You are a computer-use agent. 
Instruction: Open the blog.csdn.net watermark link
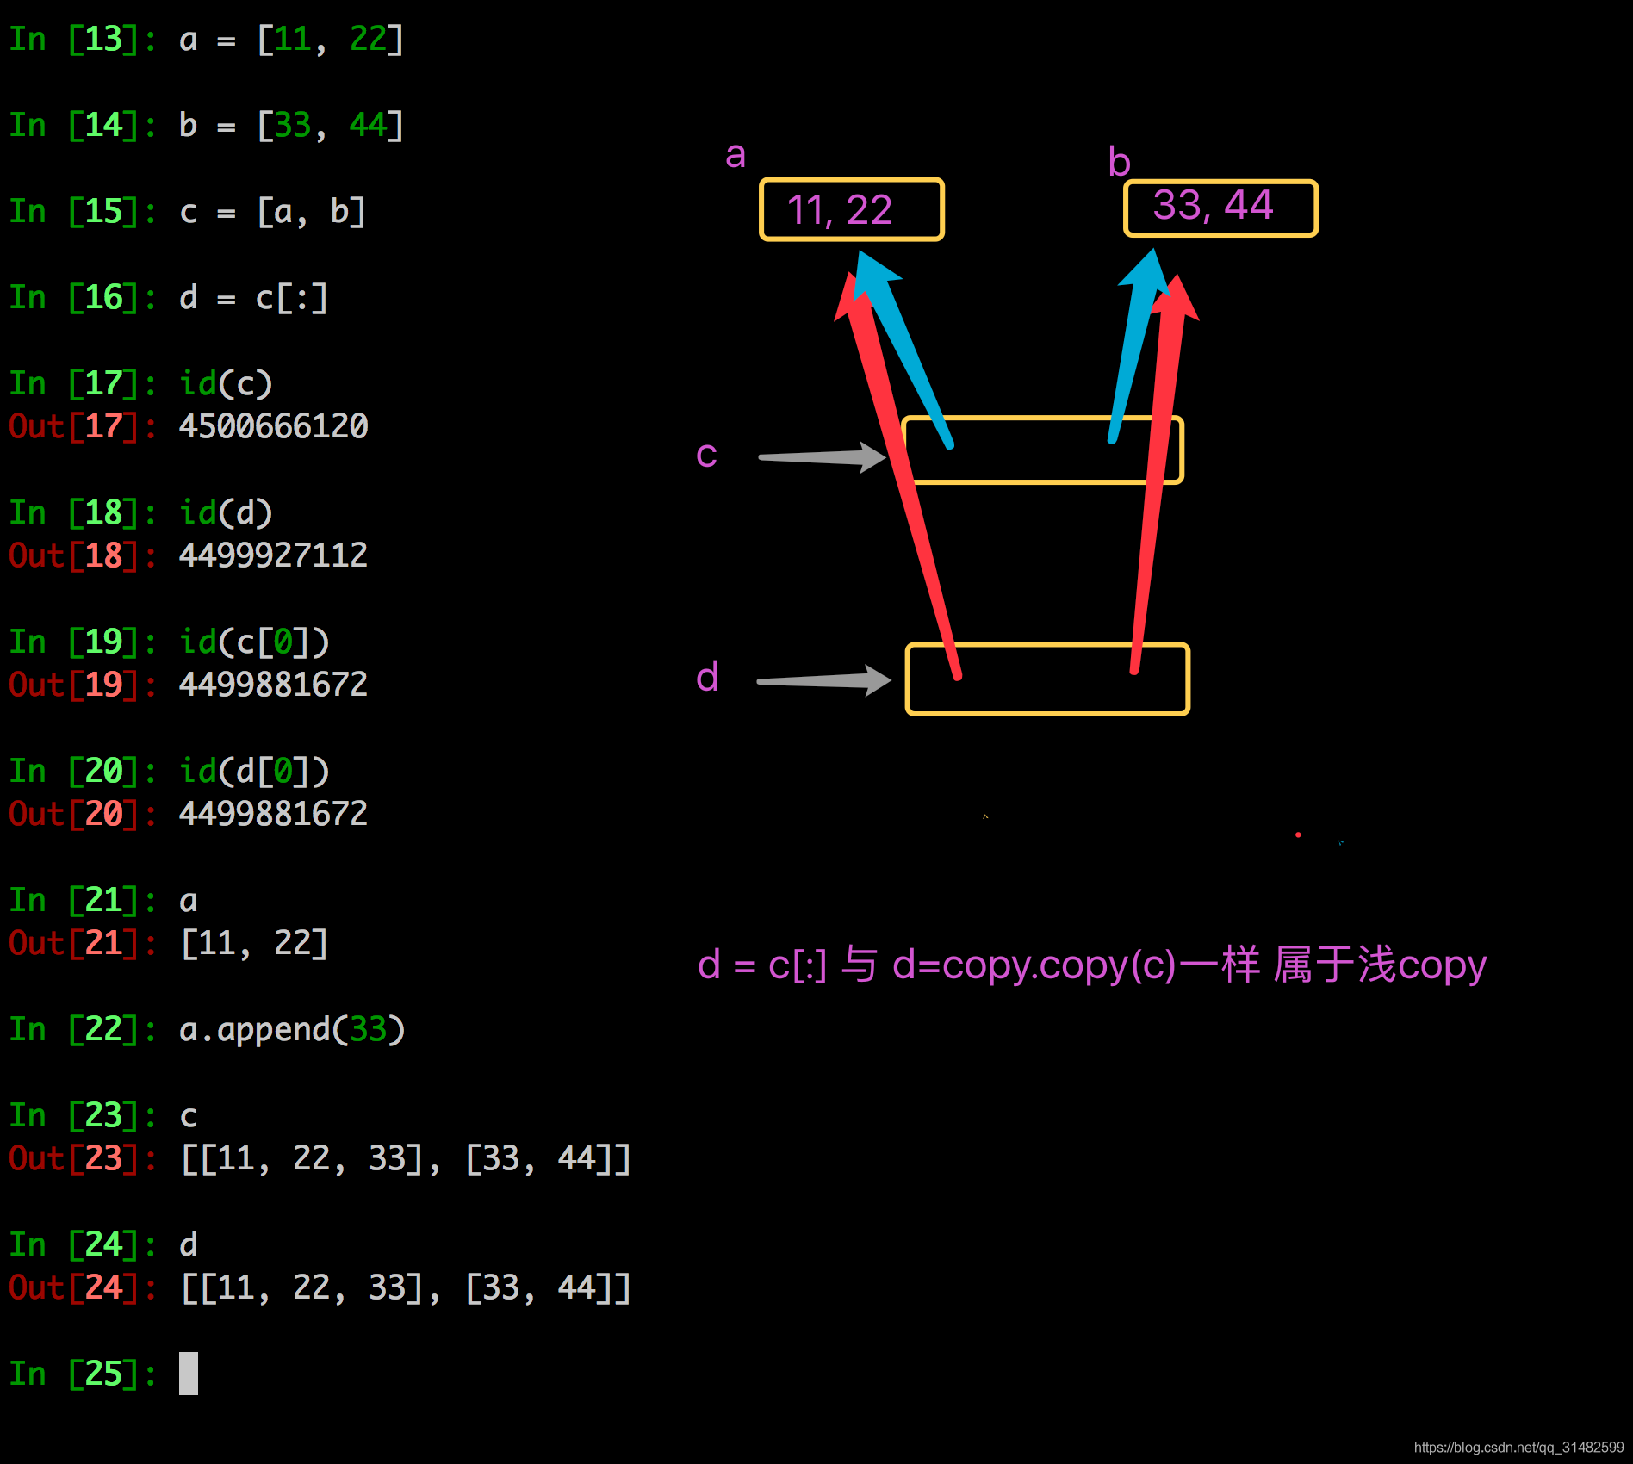(x=1518, y=1448)
